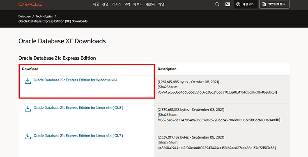308x157 pixels.
Task: Click the 영업팀에 문의 contact sales button
Action: (274, 4)
